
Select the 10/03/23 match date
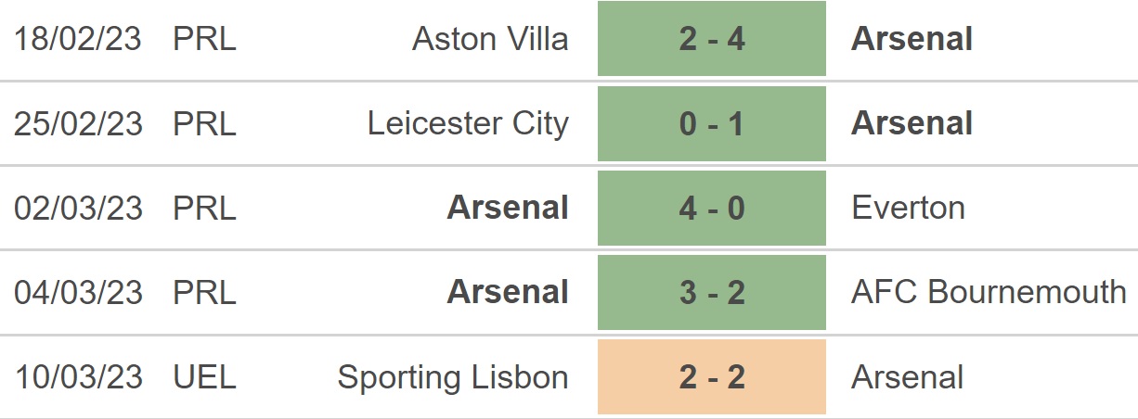tap(78, 377)
